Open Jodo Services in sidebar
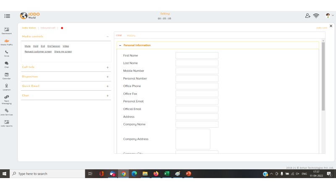Image resolution: width=336 pixels, height=189 pixels. coord(7,111)
